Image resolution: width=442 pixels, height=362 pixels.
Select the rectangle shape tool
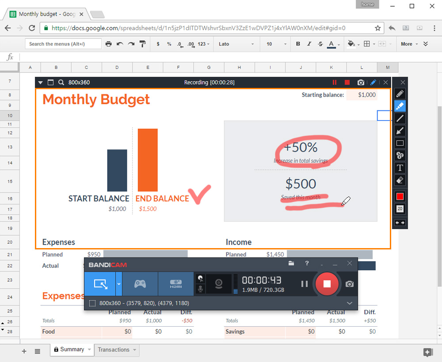[x=400, y=143]
